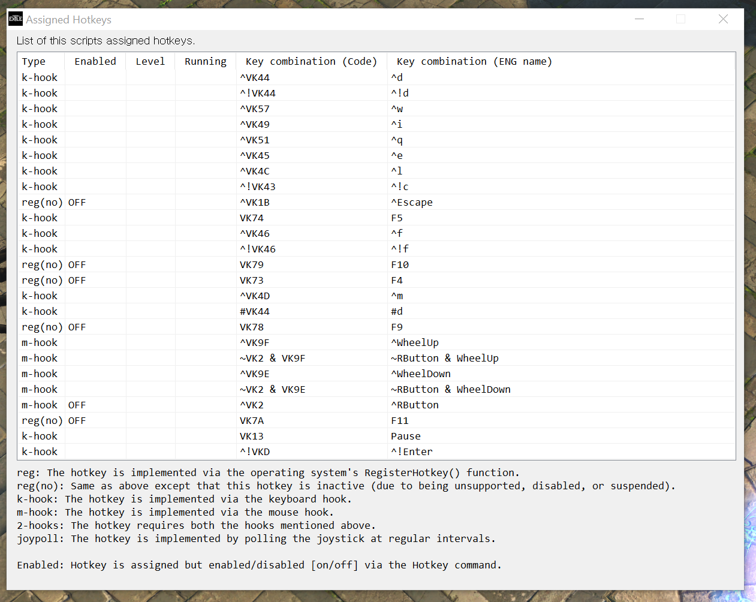The width and height of the screenshot is (756, 602).
Task: Click the Path of Exile script icon
Action: tap(15, 19)
